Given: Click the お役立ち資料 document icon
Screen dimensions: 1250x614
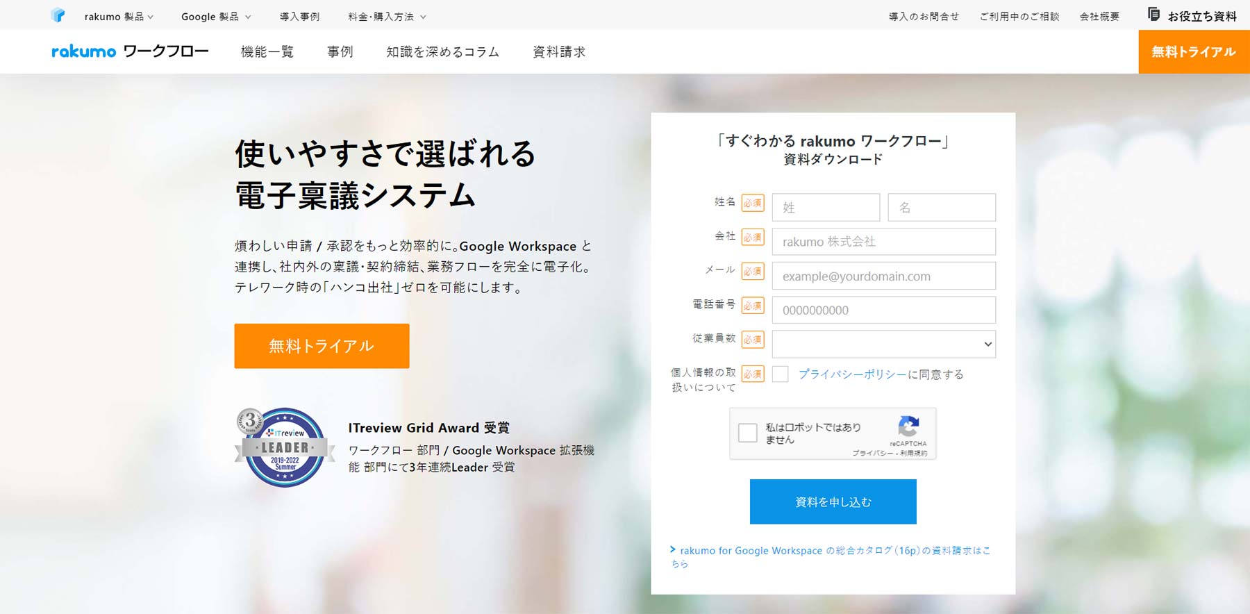Looking at the screenshot, I should coord(1153,15).
